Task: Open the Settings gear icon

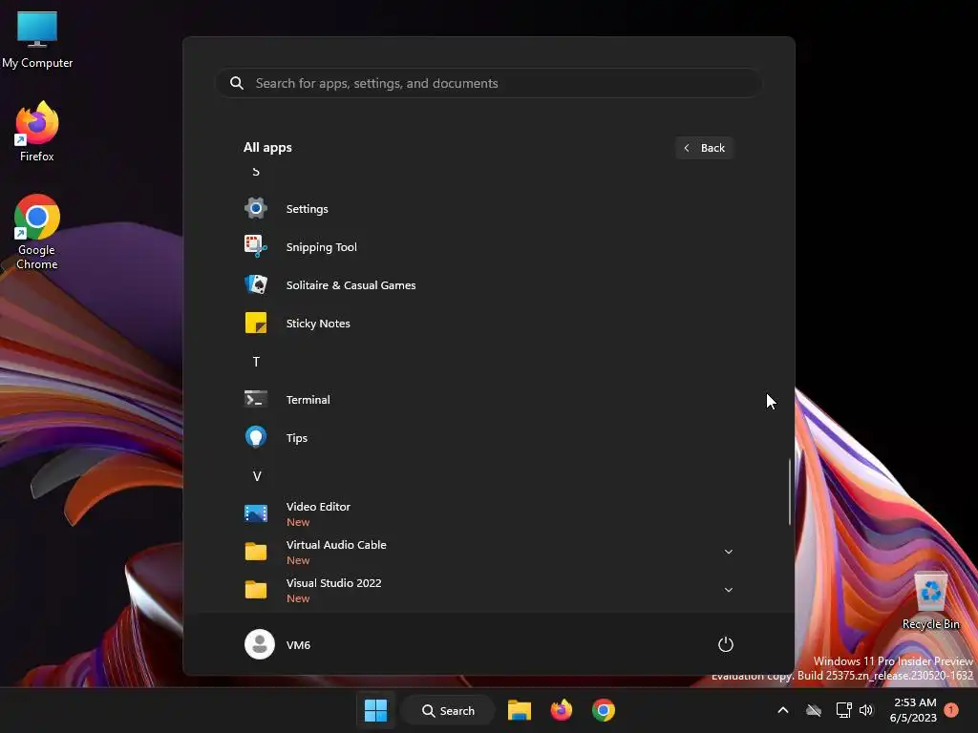Action: [256, 208]
